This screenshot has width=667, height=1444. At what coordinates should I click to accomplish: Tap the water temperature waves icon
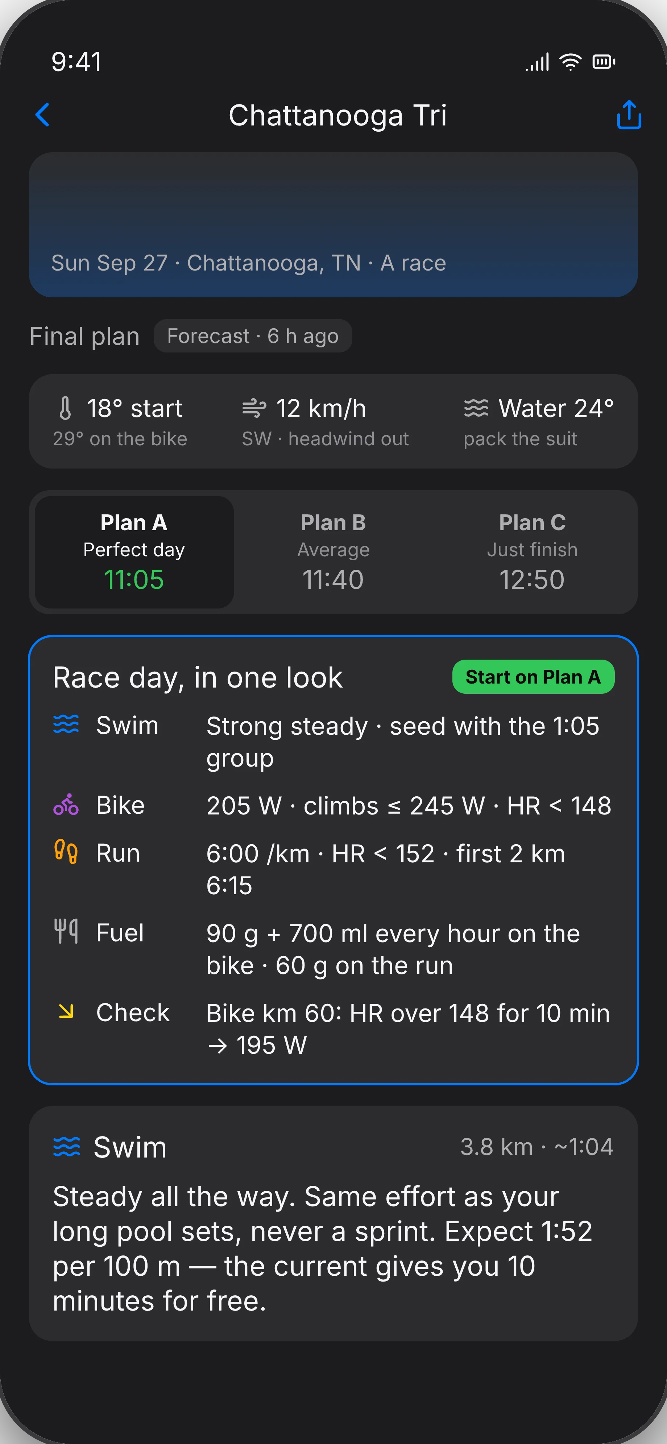(476, 408)
